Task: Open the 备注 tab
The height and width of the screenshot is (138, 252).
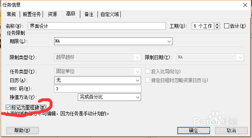Action: [89, 15]
